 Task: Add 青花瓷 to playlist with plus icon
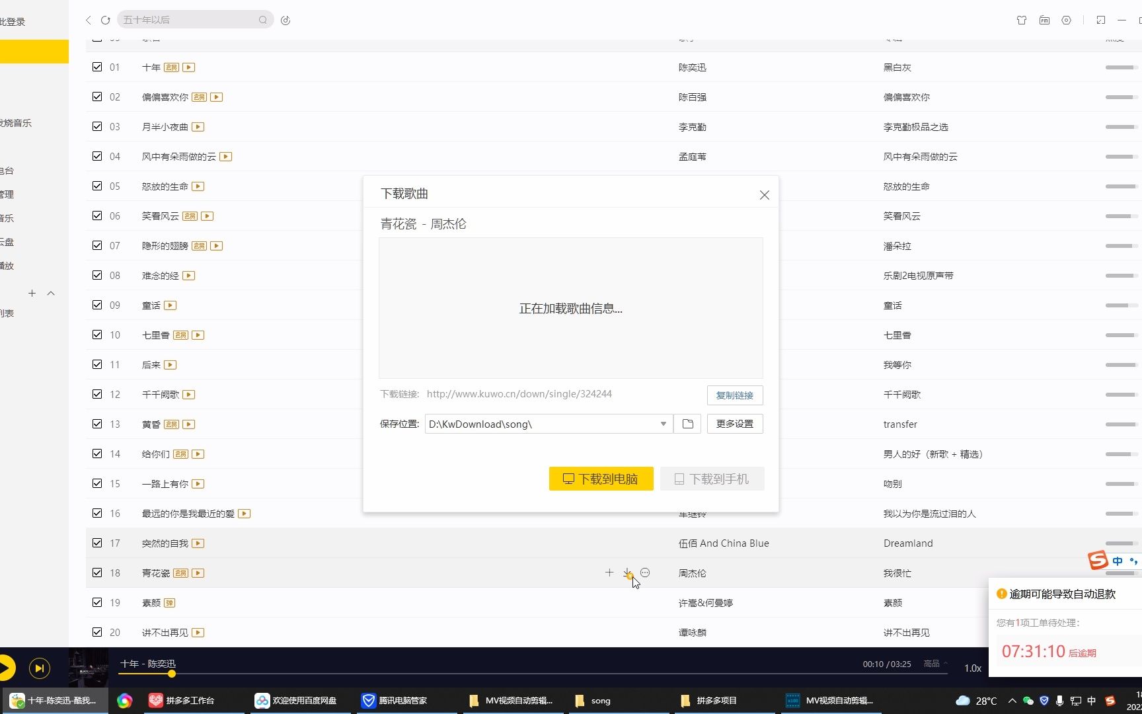coord(609,573)
